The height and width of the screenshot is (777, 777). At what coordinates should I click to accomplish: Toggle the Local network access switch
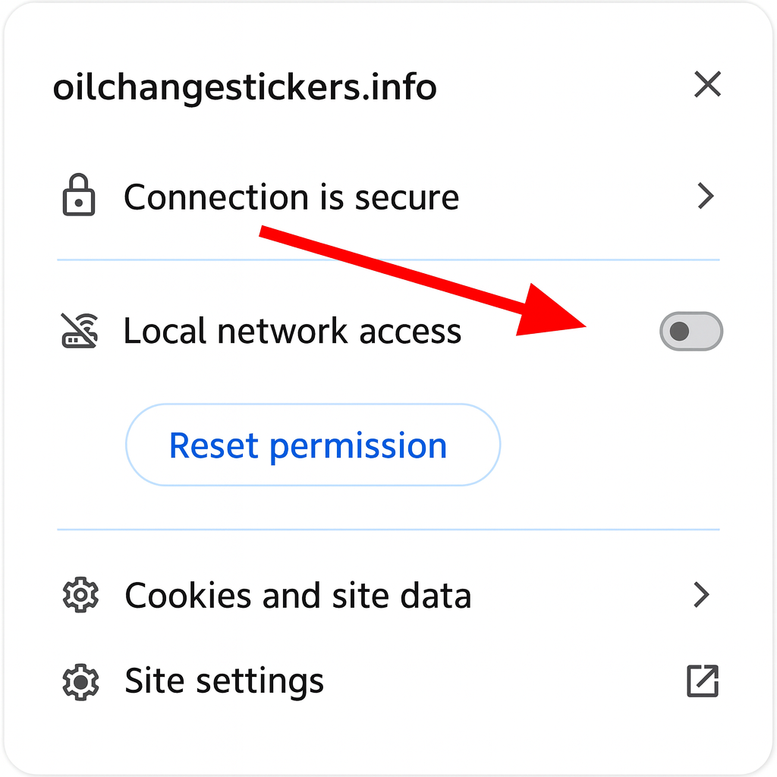pos(691,332)
